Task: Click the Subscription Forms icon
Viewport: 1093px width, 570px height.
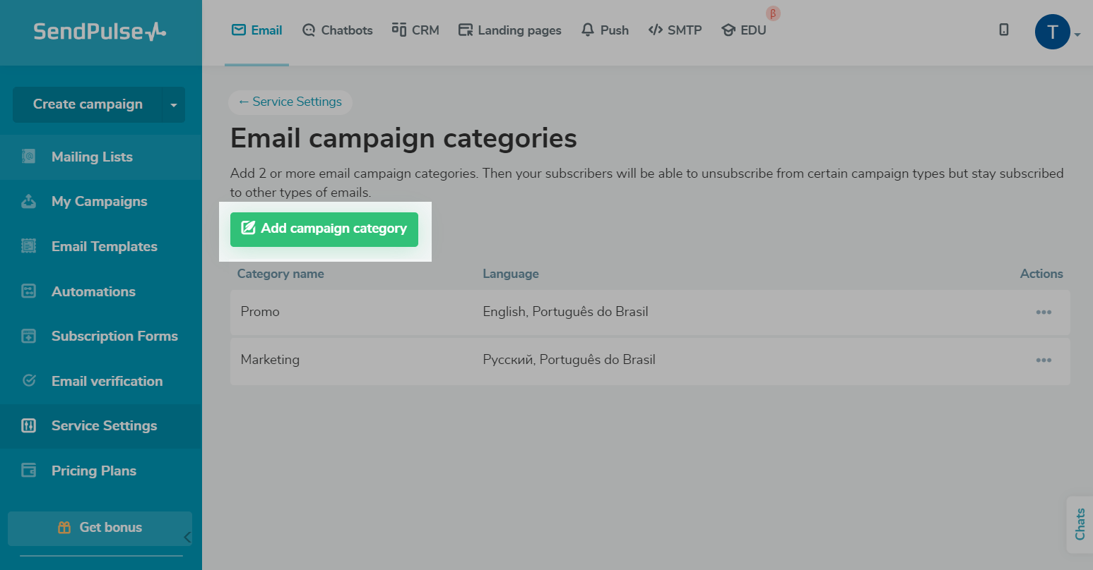Action: 29,336
